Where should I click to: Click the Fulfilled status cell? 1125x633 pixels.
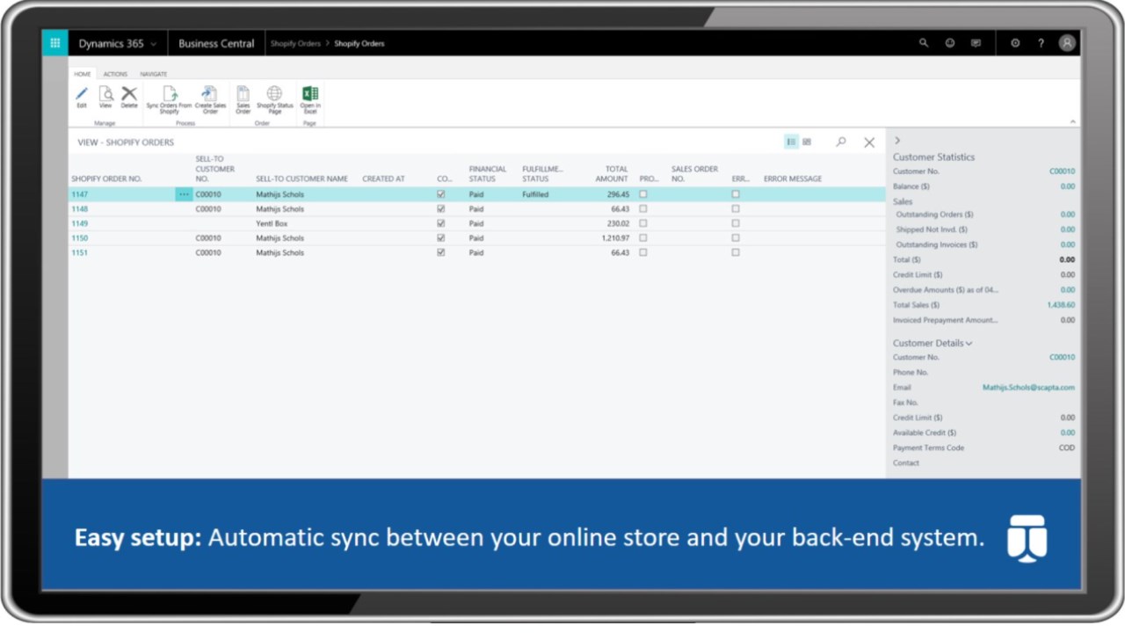[535, 194]
